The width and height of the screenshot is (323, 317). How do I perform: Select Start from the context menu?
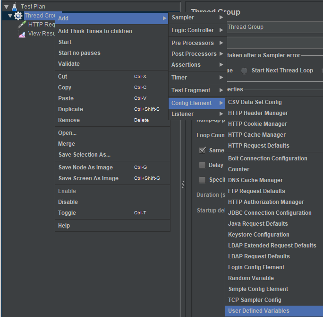point(112,42)
